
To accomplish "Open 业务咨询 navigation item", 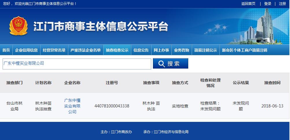I will tap(182, 50).
